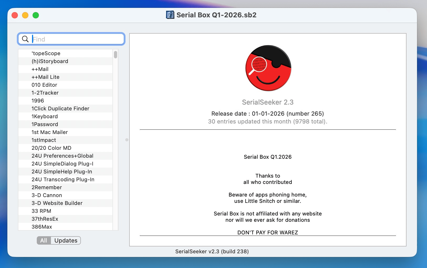Switch to the Updates tab
Viewport: 427px width, 268px height.
click(x=66, y=240)
